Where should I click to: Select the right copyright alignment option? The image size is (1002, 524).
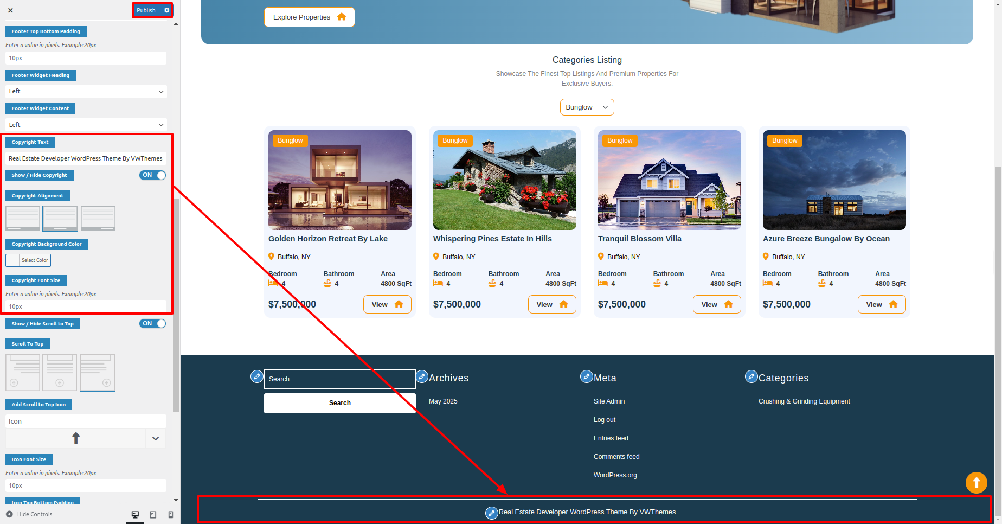tap(98, 219)
